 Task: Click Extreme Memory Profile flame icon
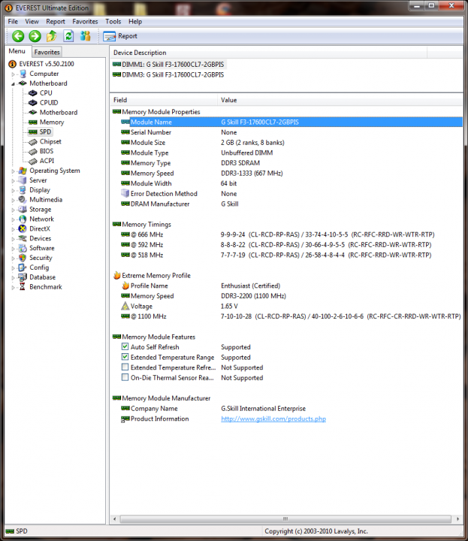[117, 275]
